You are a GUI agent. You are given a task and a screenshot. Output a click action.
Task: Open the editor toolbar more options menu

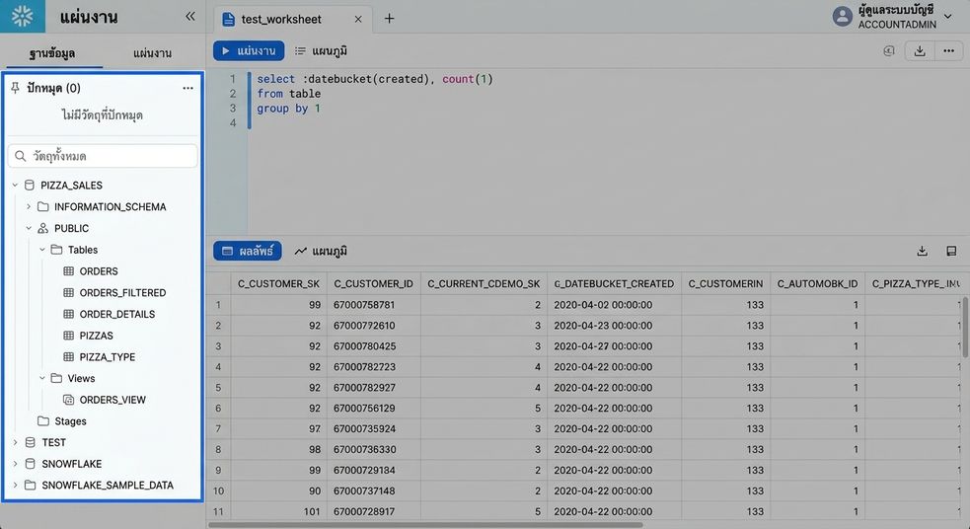(x=948, y=50)
